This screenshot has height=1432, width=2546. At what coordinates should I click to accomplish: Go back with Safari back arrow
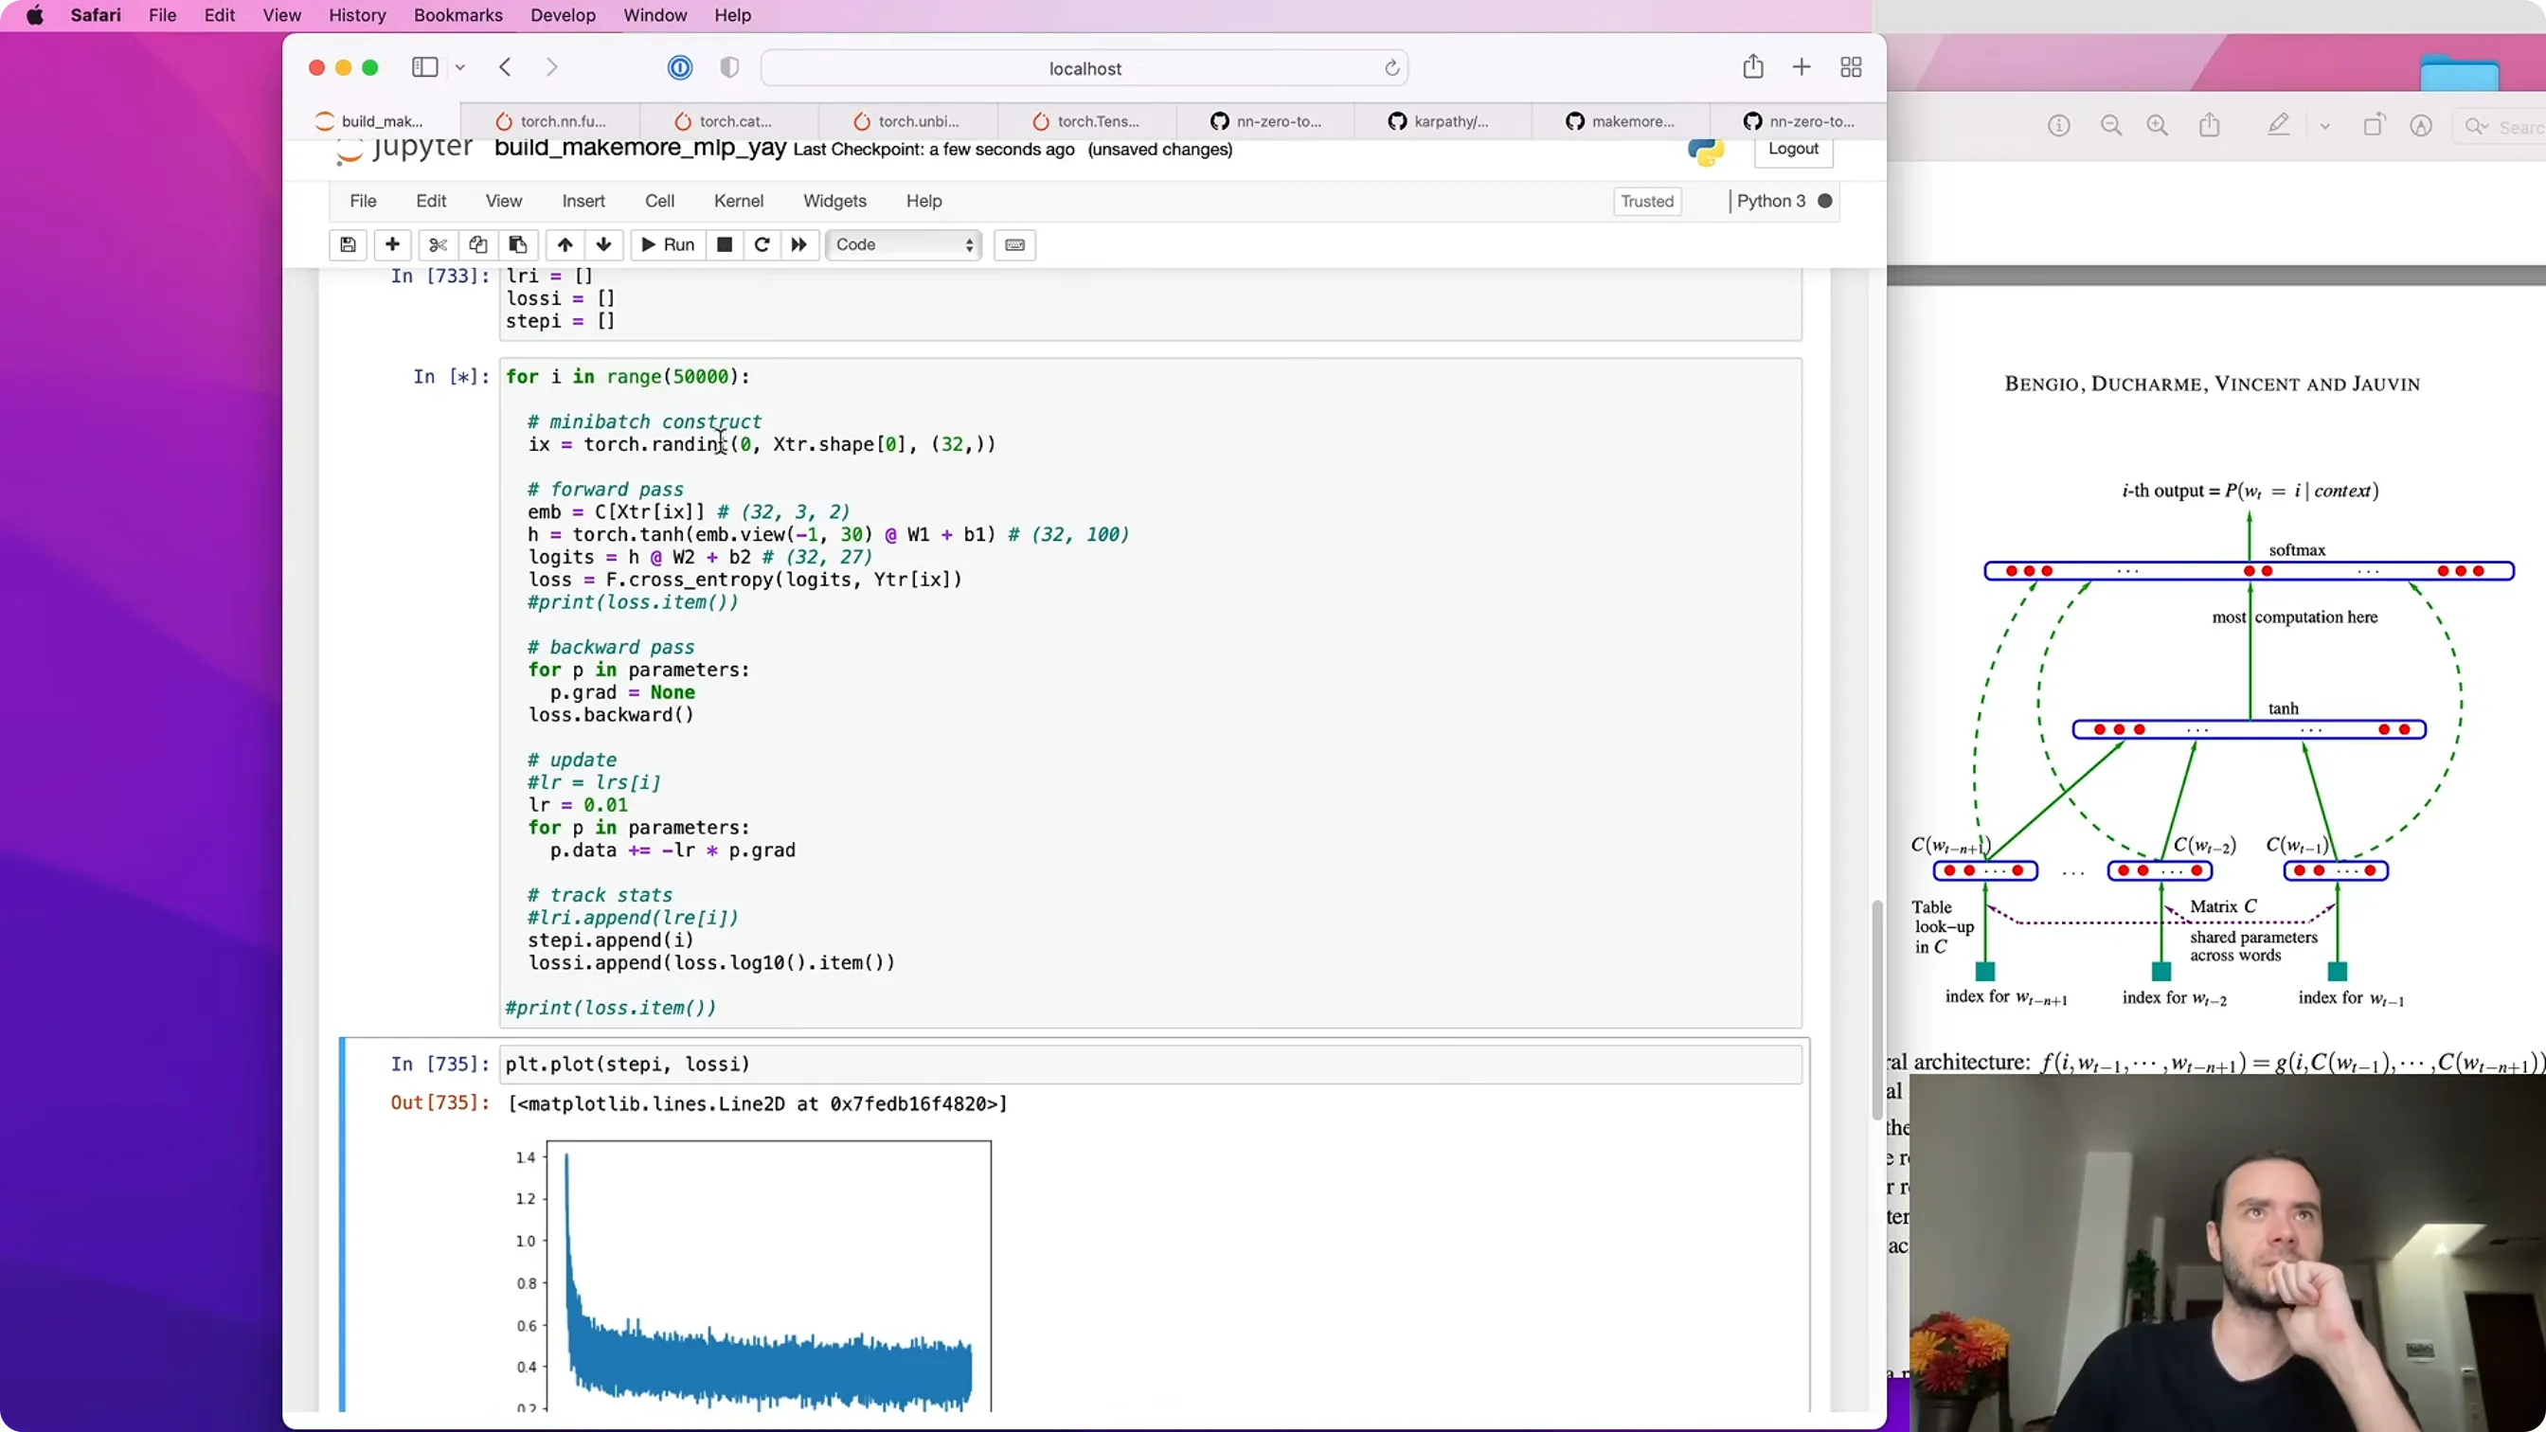pos(505,67)
